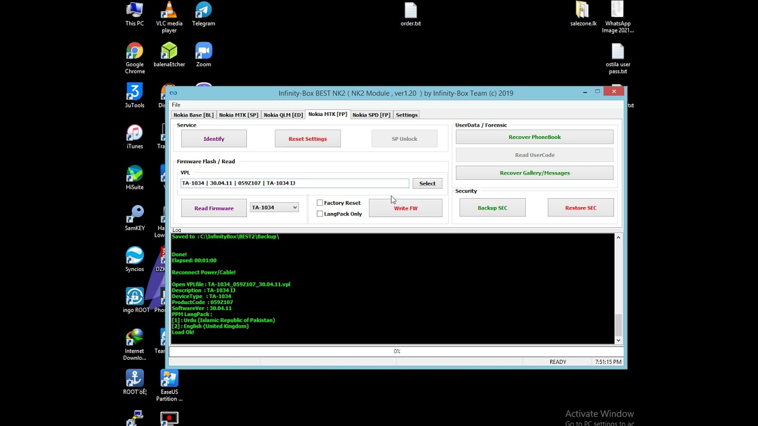Click the READY status bar text

[558, 362]
